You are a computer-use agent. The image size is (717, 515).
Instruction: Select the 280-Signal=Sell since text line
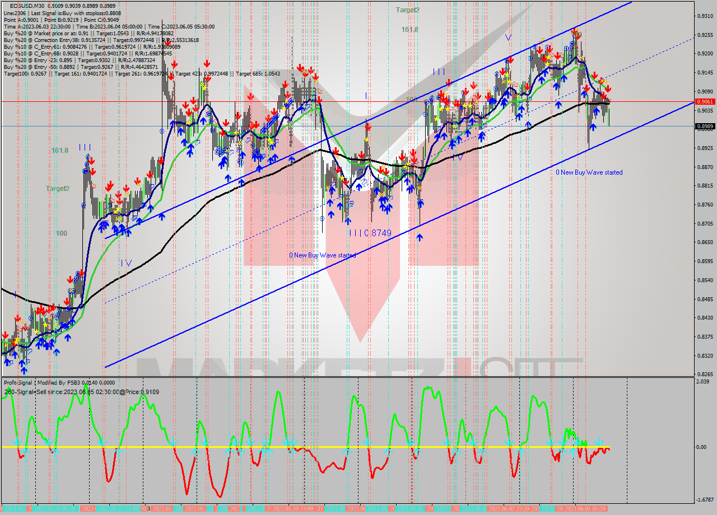81,392
